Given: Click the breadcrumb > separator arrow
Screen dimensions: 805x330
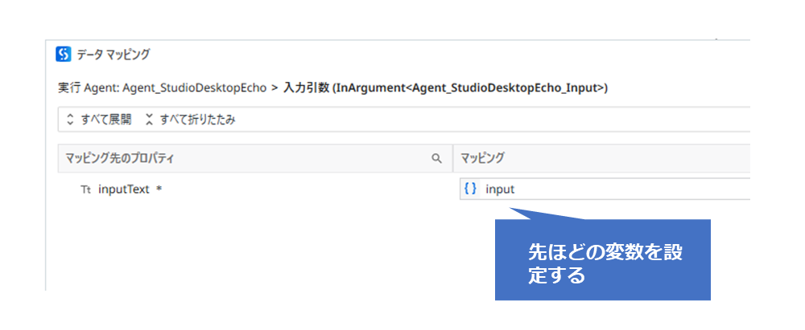Looking at the screenshot, I should click(275, 88).
